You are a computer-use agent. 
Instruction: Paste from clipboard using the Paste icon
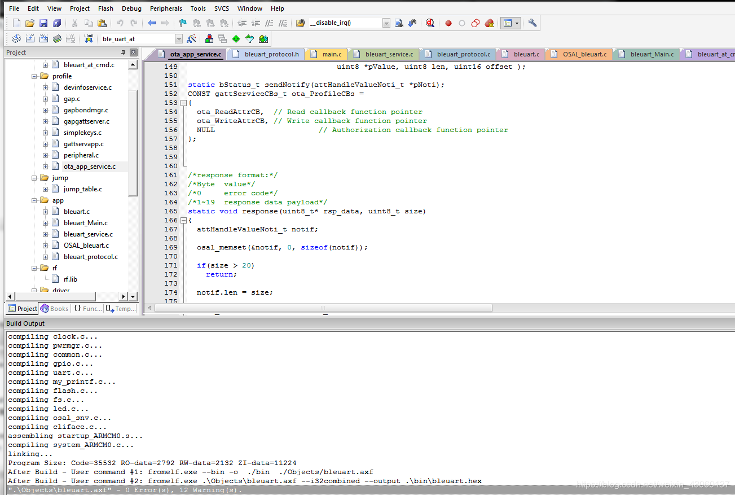coord(102,23)
